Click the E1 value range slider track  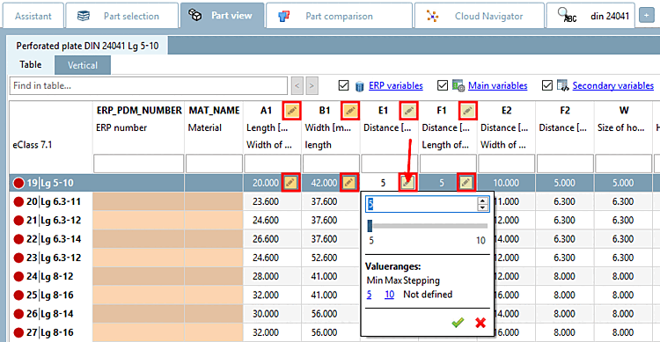428,226
